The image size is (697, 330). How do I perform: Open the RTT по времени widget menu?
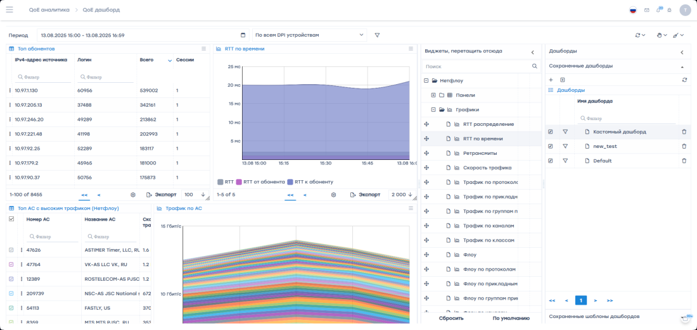[x=411, y=49]
